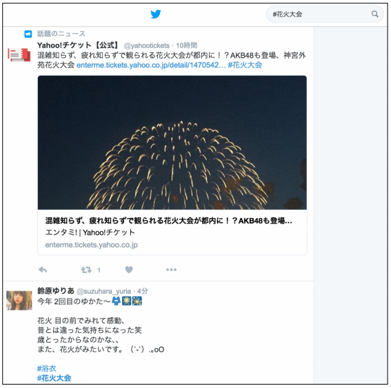Open Yahoo!チケット【公式】 account name
The image size is (391, 388).
79,45
